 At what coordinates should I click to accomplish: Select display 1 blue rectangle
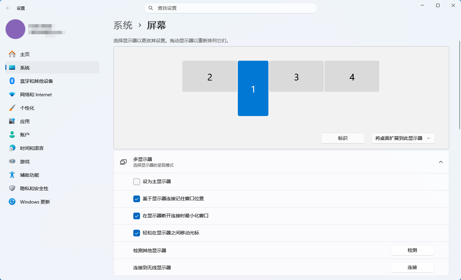[x=253, y=88]
